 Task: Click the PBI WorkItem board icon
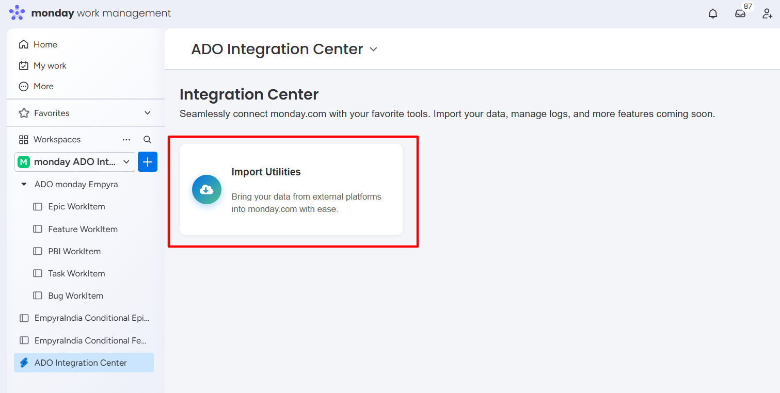pos(38,251)
